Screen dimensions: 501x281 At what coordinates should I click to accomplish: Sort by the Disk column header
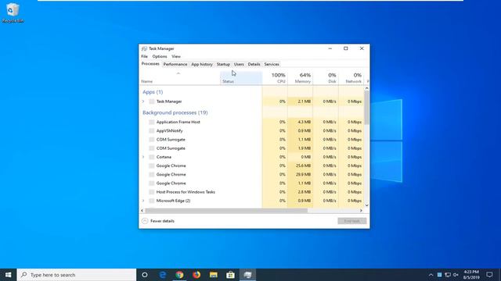pos(326,78)
